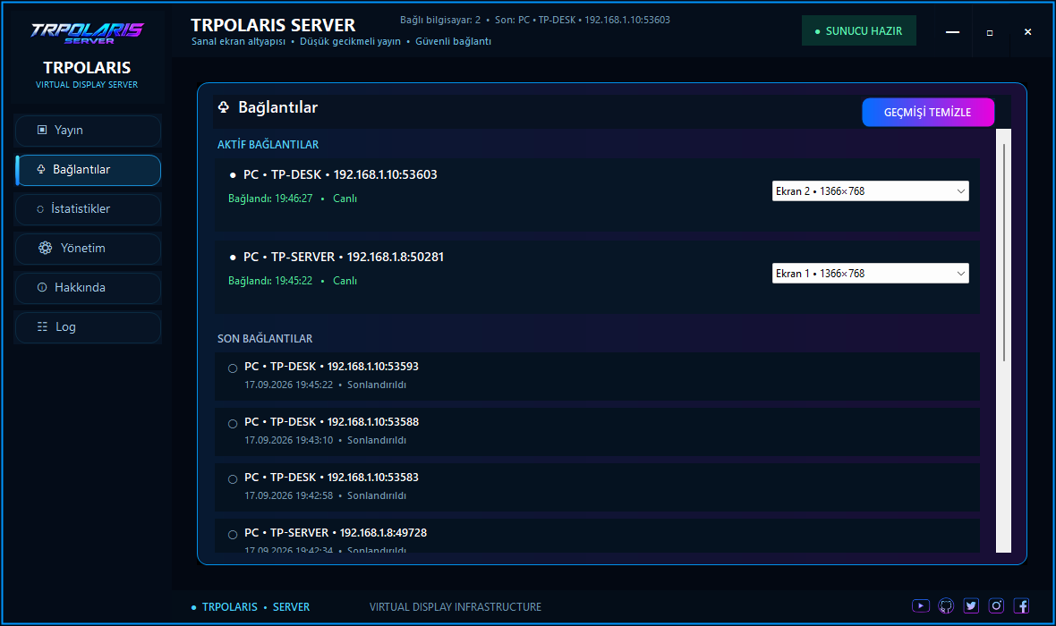Select radio for 192.168.1.10:53588 connection

[x=233, y=423]
